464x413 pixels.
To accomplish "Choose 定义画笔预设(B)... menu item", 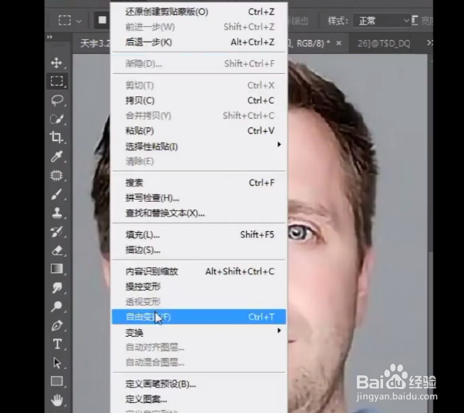I will [199, 384].
